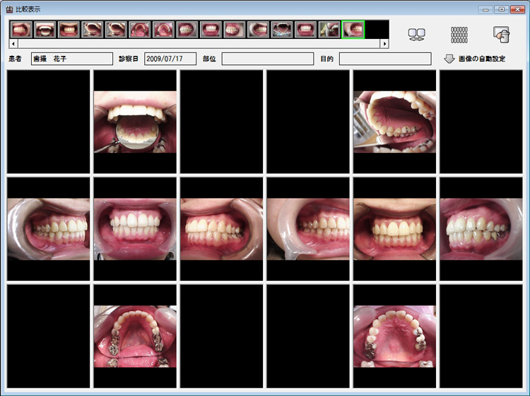Click the empty top-right grid cell
Image resolution: width=530 pixels, height=396 pixels.
[x=481, y=122]
